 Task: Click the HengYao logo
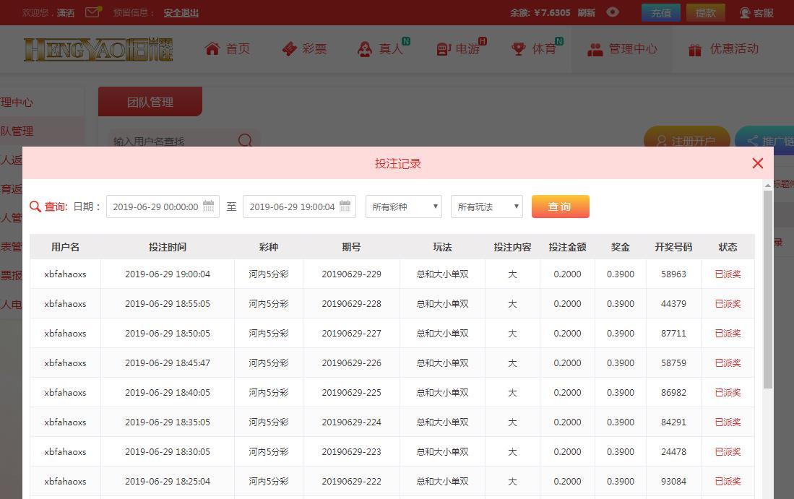98,50
